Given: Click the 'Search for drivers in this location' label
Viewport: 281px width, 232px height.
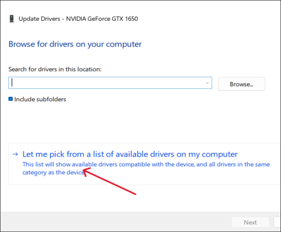Looking at the screenshot, I should [55, 69].
